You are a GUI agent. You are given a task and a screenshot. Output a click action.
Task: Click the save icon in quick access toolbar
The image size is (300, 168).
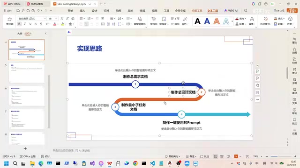coord(18,11)
